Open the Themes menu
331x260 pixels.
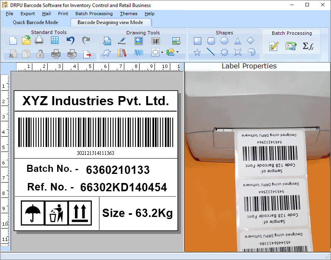click(x=128, y=14)
